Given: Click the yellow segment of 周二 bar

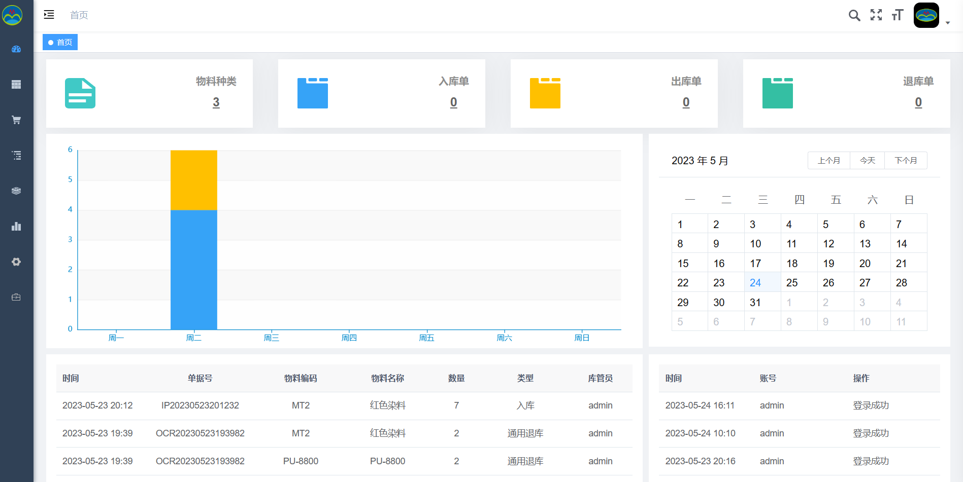Looking at the screenshot, I should tap(194, 180).
